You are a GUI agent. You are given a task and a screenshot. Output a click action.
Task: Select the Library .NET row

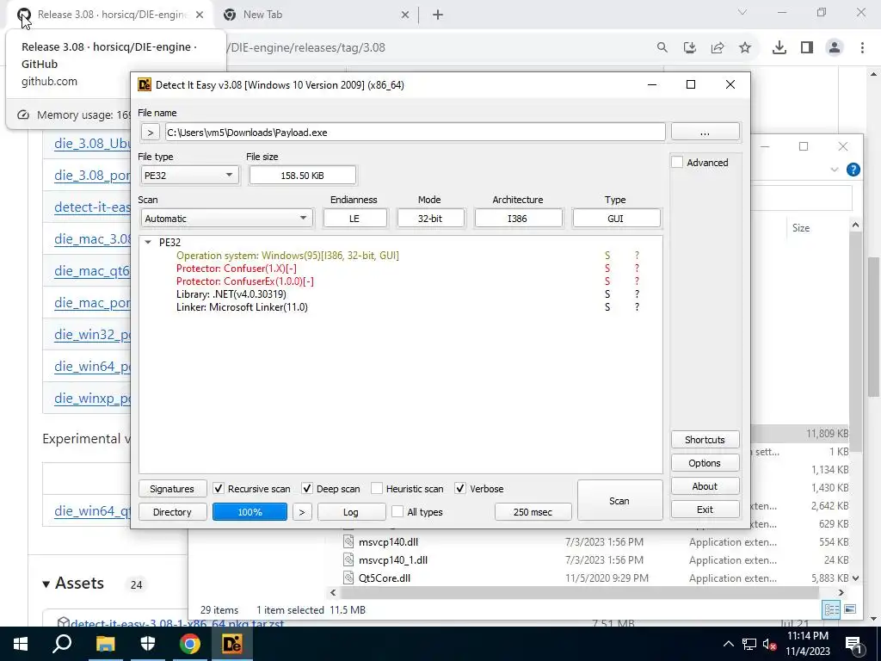[x=231, y=294]
